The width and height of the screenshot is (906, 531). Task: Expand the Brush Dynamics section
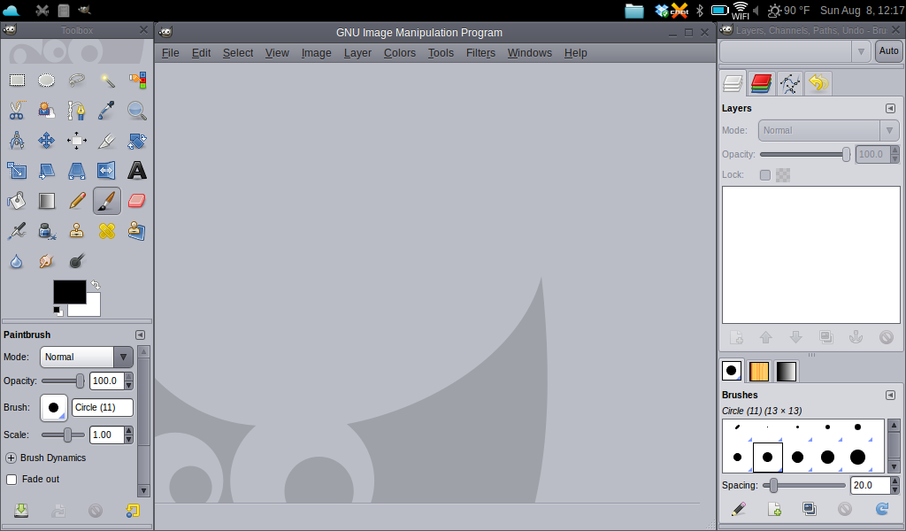click(11, 458)
